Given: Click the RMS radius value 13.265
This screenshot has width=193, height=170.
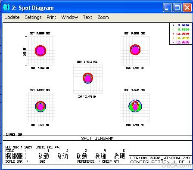Looking at the screenshot, I should click(44, 155).
